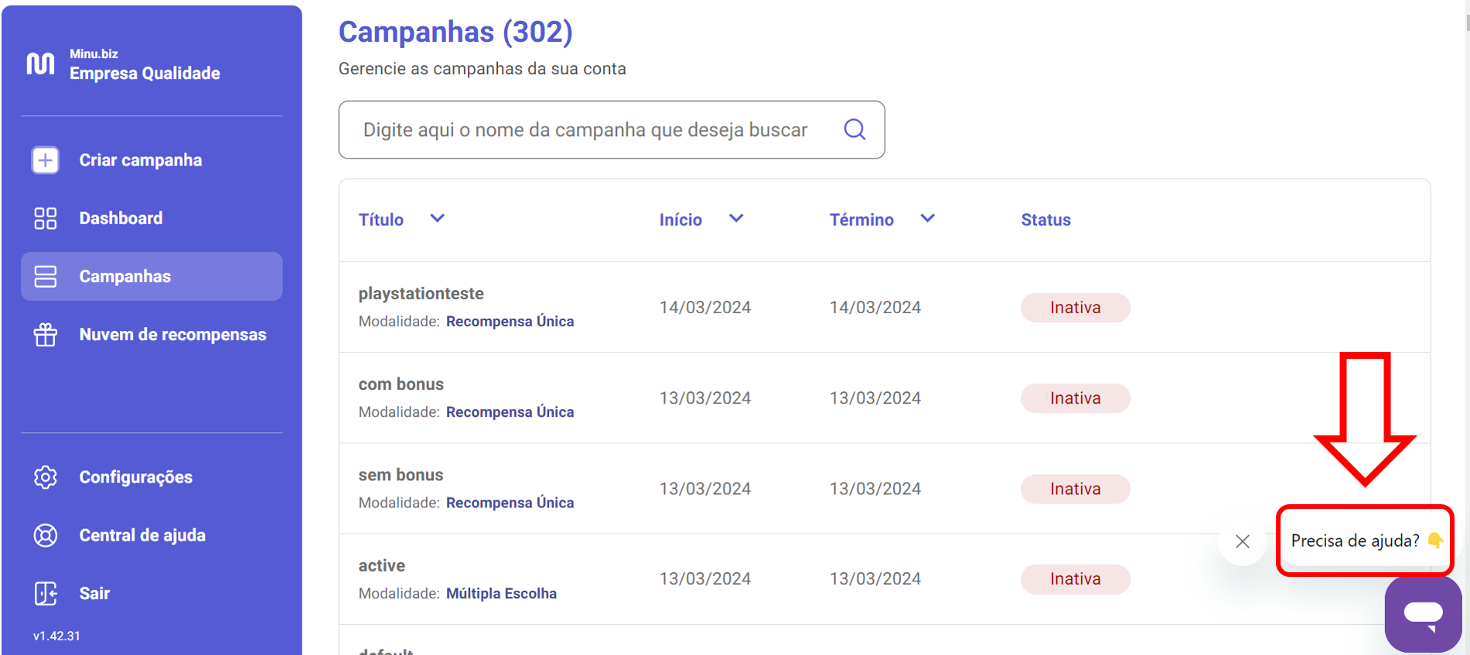The width and height of the screenshot is (1470, 655).
Task: Open the playstationteste campaign
Action: [421, 294]
